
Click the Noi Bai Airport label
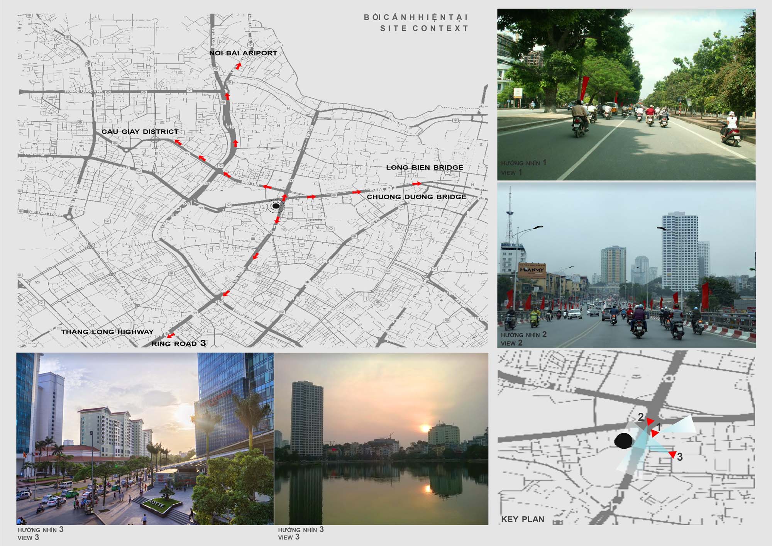coord(243,52)
